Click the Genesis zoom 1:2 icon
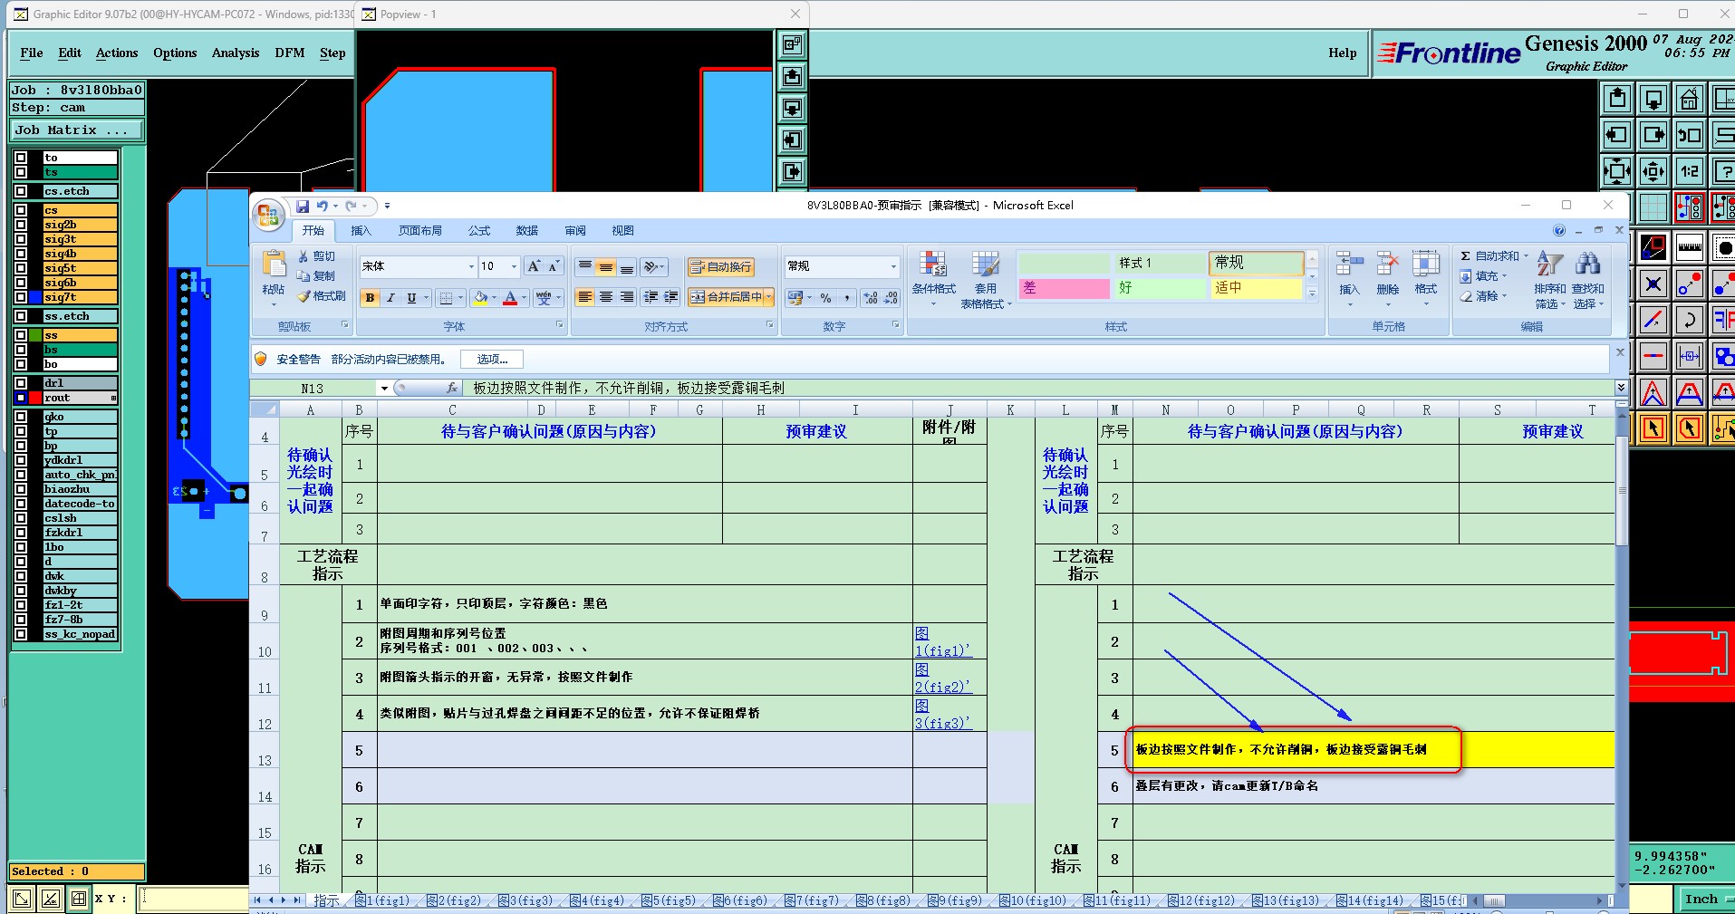 coord(1689,170)
